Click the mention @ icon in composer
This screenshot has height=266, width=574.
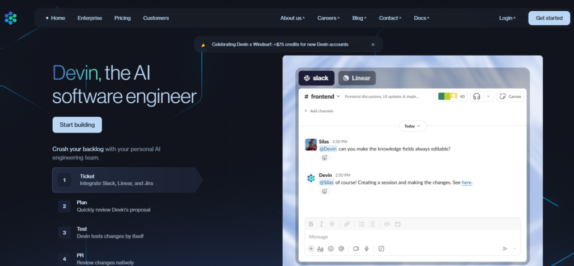341,249
